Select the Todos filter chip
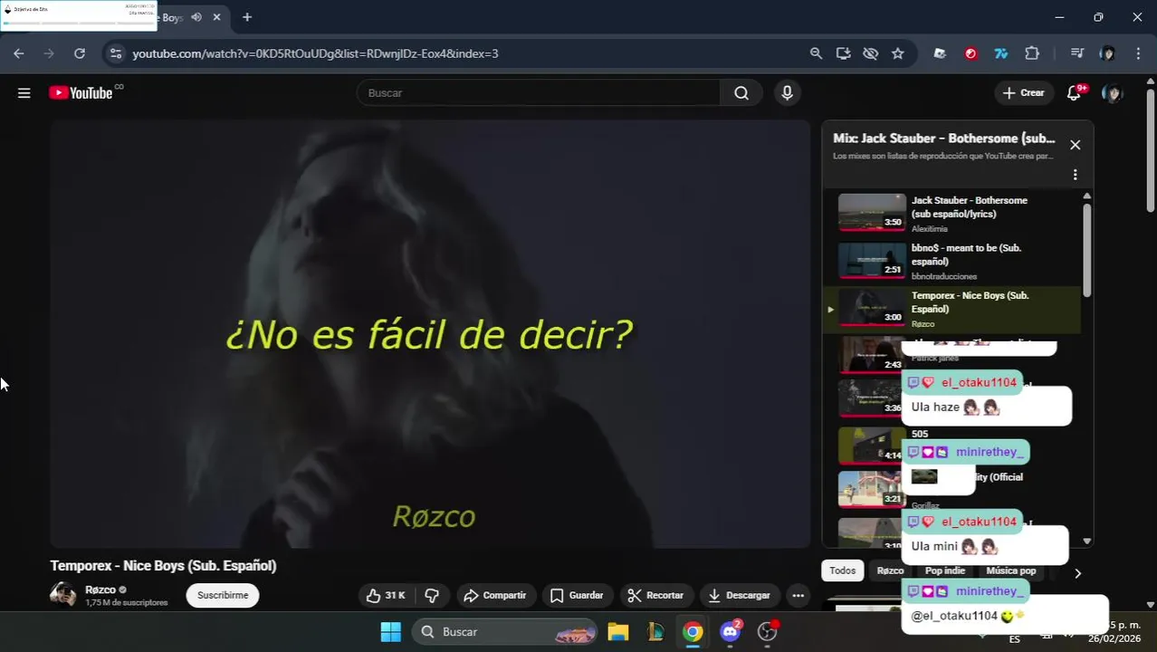The image size is (1157, 652). [842, 570]
